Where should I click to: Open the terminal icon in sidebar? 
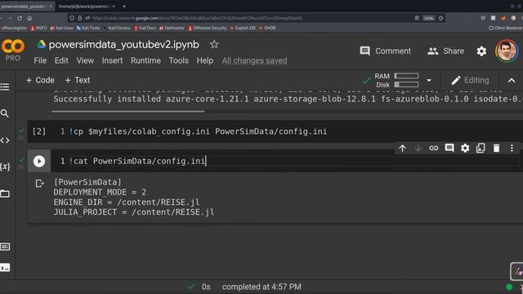click(5, 268)
